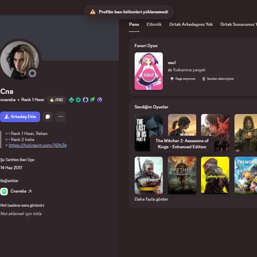Click Daha fazla göster
The width and height of the screenshot is (257, 257).
pos(151,199)
